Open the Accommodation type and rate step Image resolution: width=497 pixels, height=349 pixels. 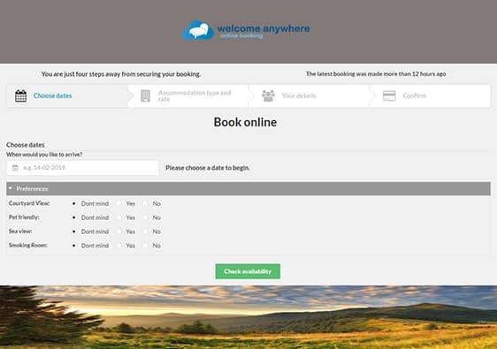pos(188,96)
